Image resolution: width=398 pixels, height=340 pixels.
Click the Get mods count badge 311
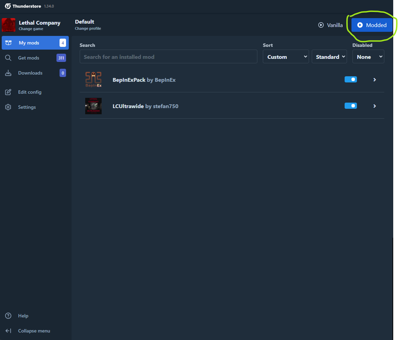coord(61,58)
